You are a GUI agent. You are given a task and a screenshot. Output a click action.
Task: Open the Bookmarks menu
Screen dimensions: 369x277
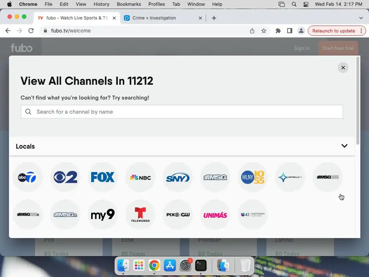[x=129, y=4]
